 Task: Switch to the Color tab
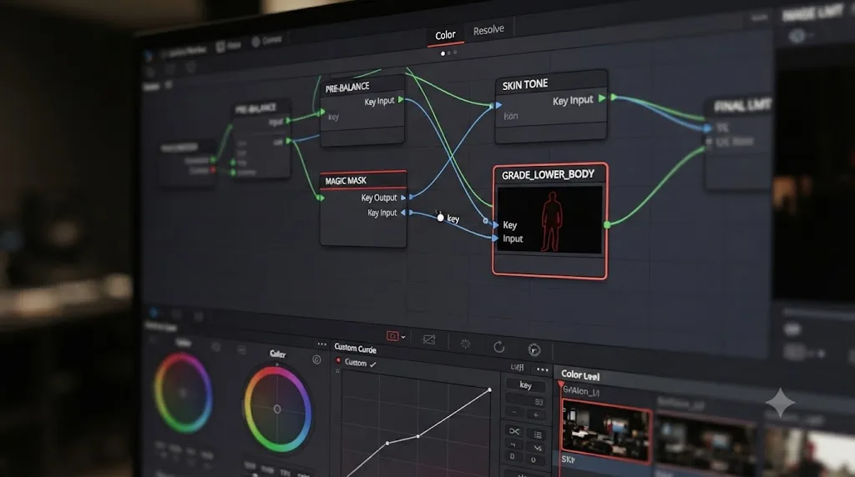[x=445, y=35]
